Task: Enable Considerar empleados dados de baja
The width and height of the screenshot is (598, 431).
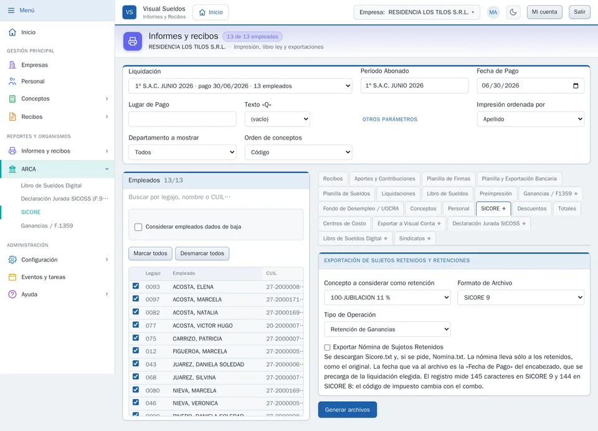Action: (138, 227)
